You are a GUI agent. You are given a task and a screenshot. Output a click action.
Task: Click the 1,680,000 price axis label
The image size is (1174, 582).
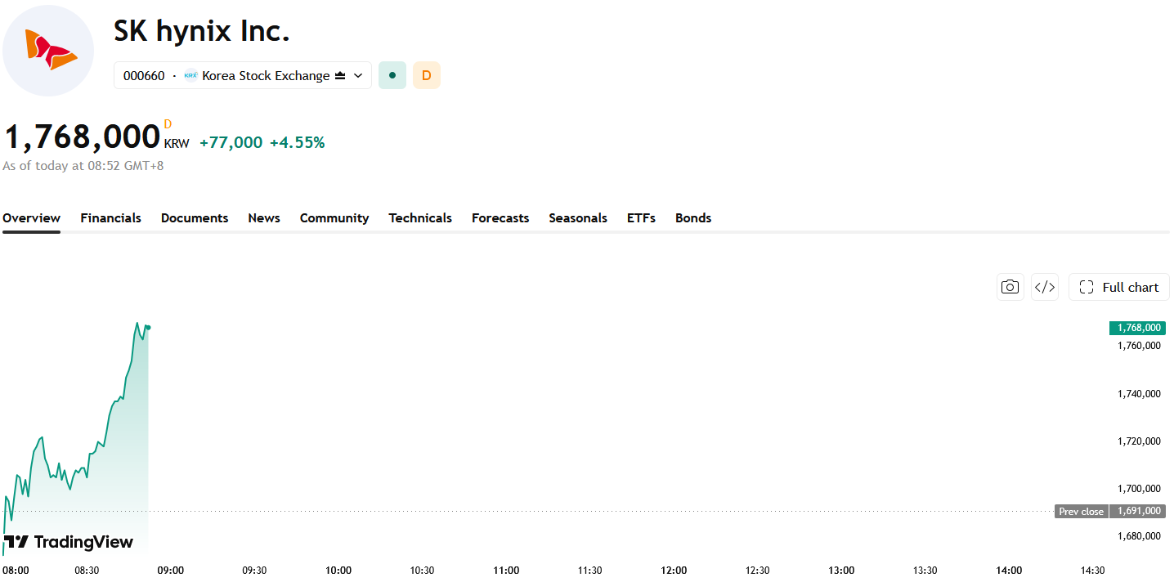(x=1139, y=536)
